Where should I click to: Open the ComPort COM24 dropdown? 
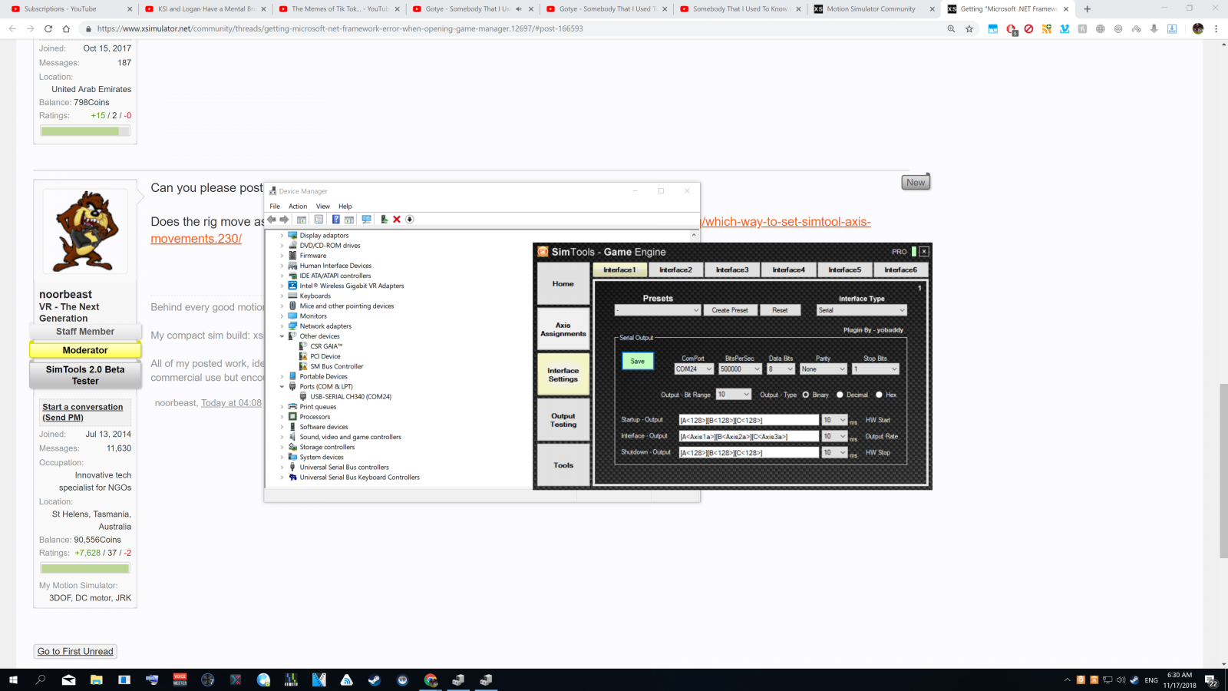694,369
